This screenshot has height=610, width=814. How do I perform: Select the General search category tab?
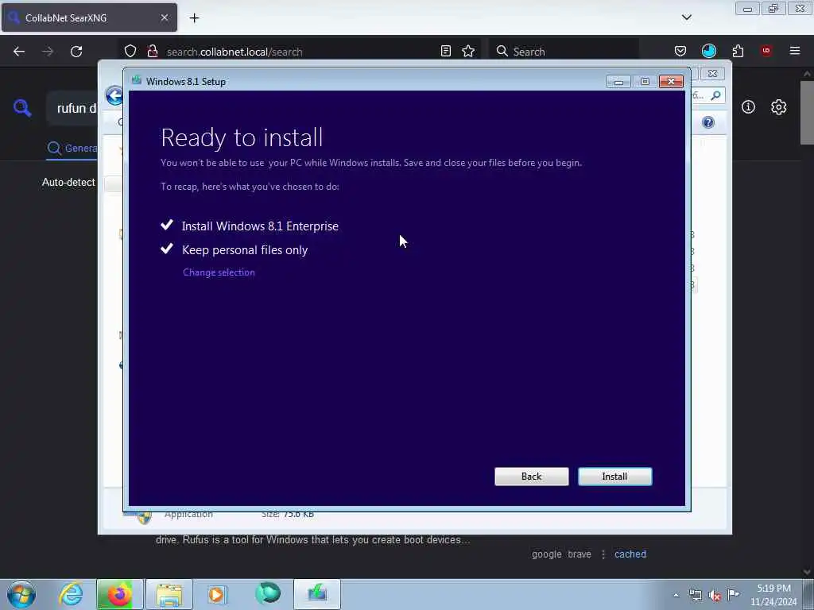72,149
